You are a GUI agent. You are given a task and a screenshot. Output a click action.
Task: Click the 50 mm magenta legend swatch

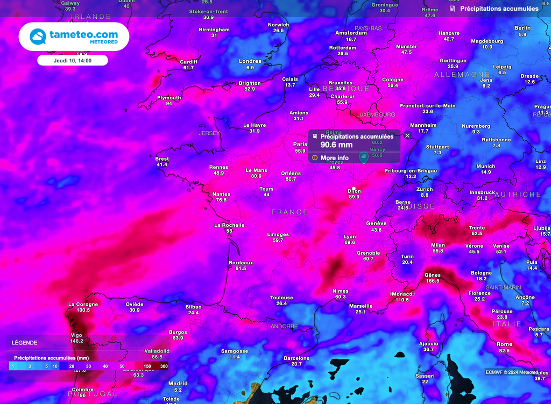click(x=122, y=366)
